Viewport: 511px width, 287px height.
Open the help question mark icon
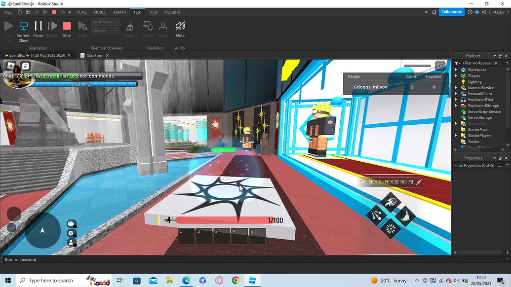tap(470, 12)
